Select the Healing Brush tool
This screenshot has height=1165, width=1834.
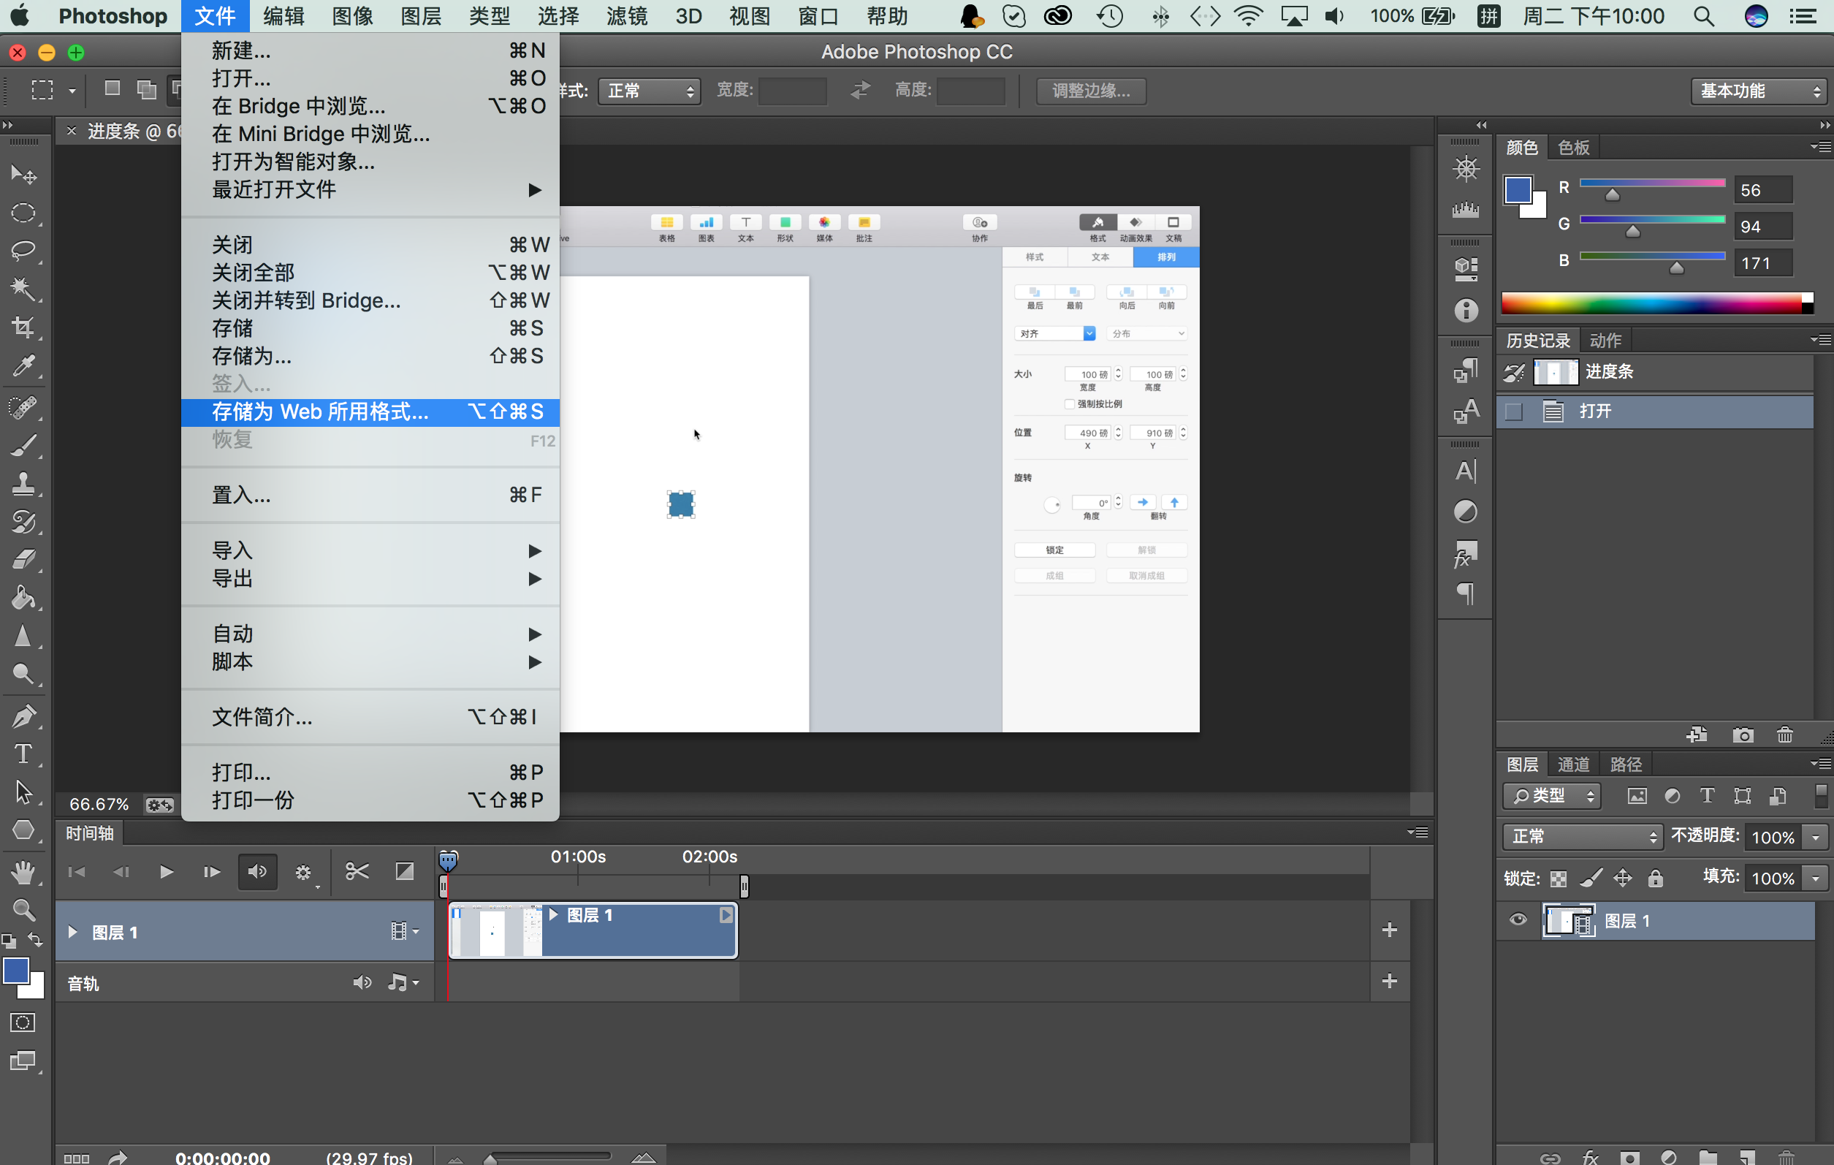pos(23,407)
